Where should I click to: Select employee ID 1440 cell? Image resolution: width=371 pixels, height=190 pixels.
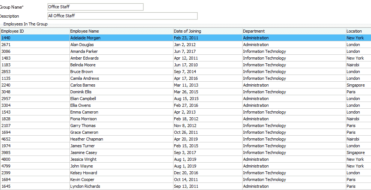click(x=35, y=38)
